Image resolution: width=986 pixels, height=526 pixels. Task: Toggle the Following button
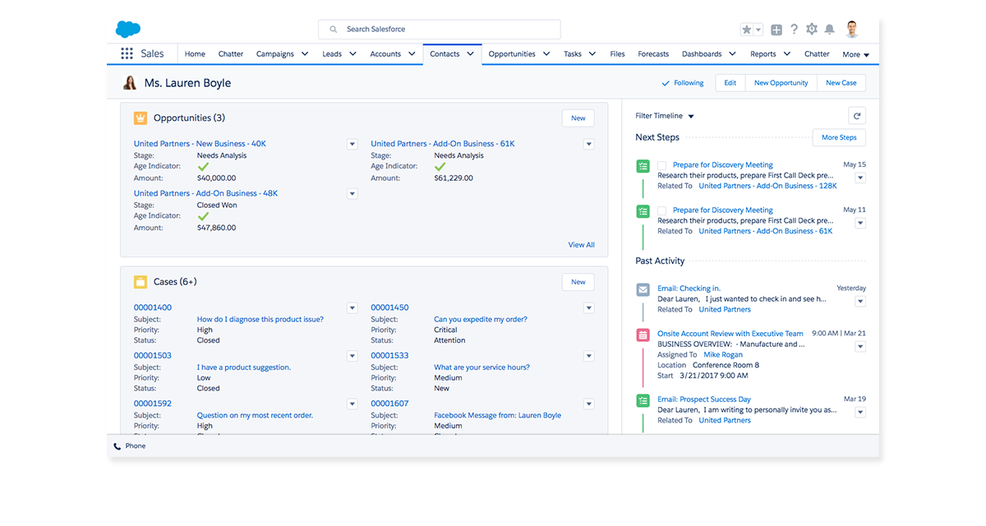point(683,83)
